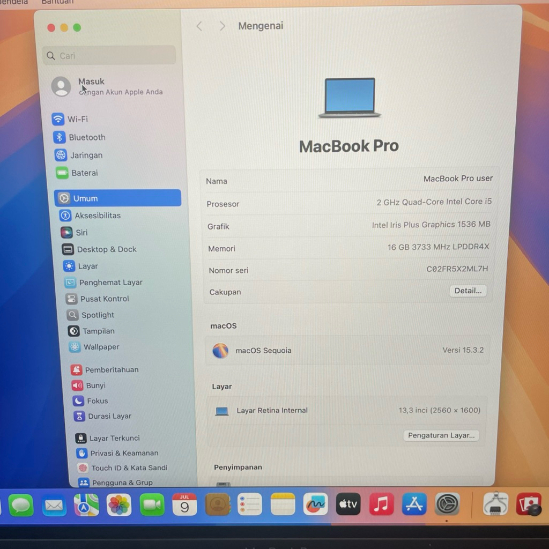
Task: Launch the Apple TV app from Dock
Action: tap(348, 504)
